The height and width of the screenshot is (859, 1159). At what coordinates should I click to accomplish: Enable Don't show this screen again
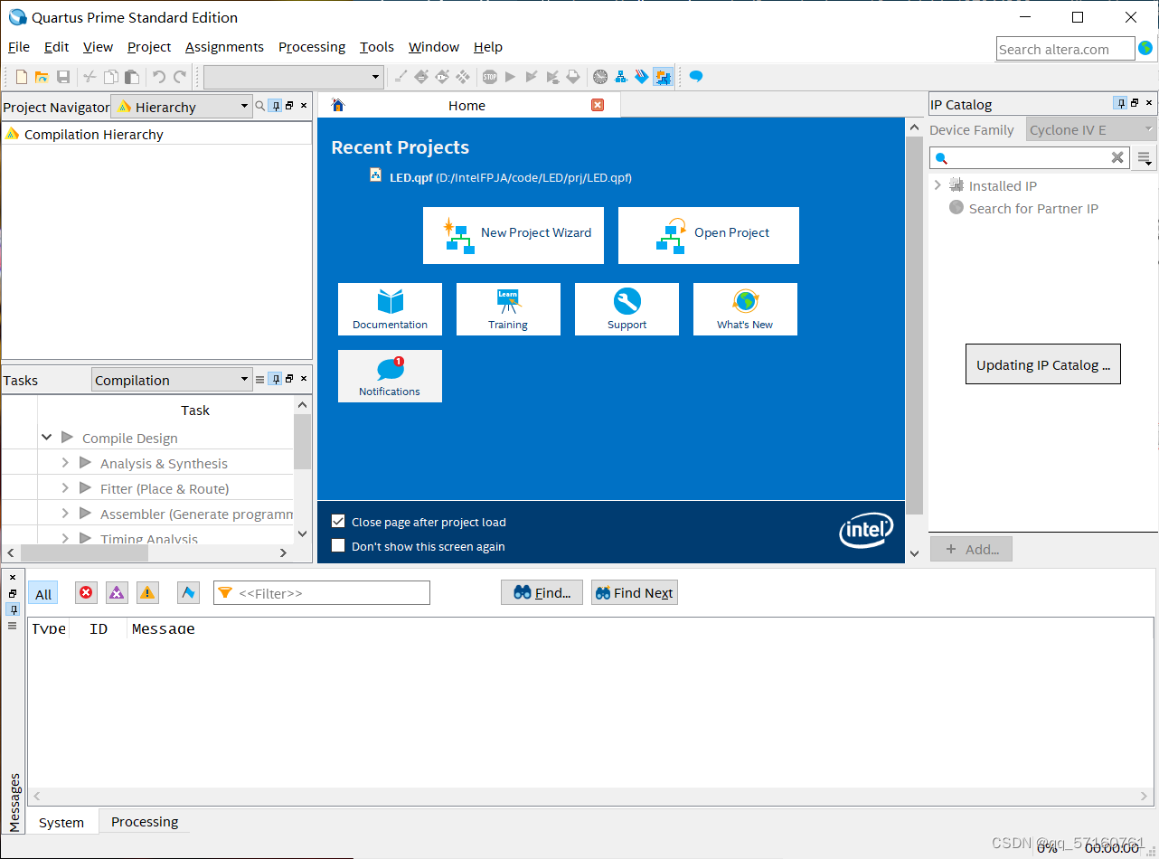tap(338, 546)
